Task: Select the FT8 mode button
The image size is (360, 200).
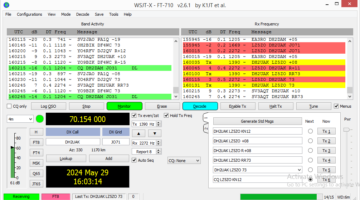Action: coord(36,142)
